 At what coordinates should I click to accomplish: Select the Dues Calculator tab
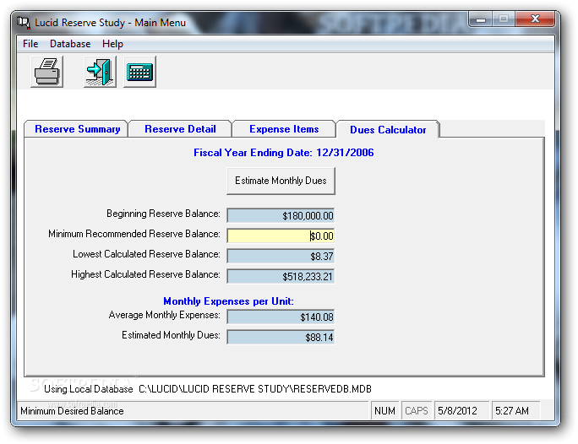click(x=388, y=130)
